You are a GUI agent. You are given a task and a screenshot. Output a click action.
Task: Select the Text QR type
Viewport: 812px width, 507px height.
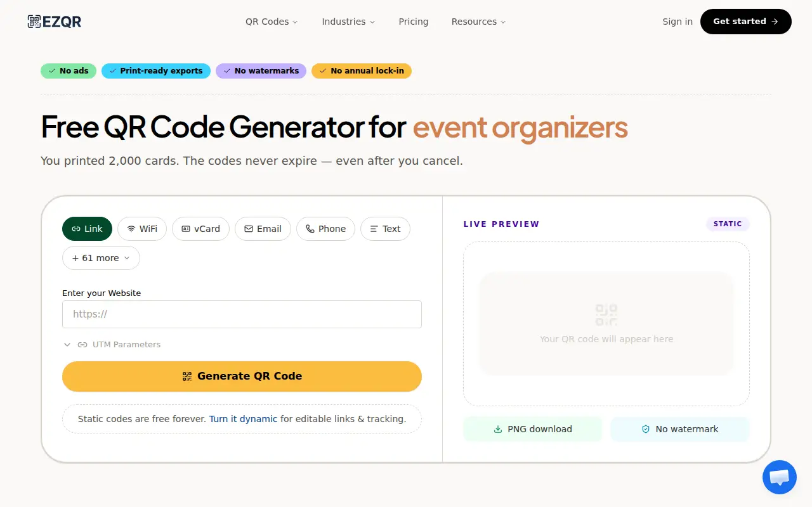click(385, 229)
